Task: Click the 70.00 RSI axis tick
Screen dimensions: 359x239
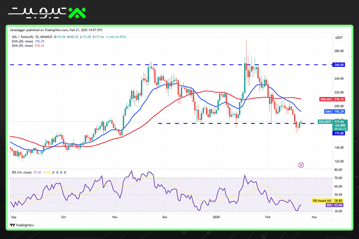Action: (338, 178)
